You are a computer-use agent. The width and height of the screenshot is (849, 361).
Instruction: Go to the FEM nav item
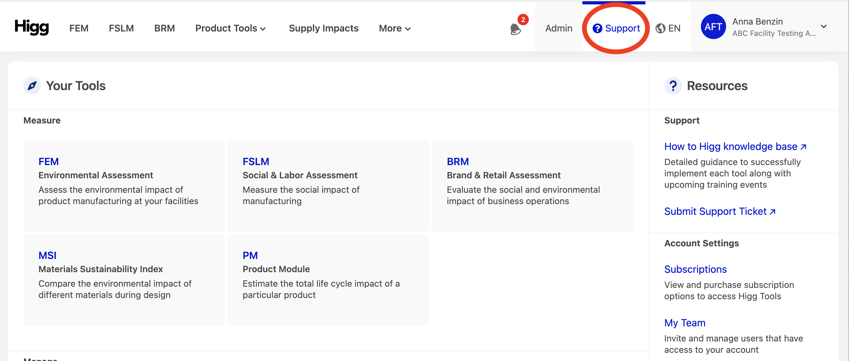coord(79,28)
